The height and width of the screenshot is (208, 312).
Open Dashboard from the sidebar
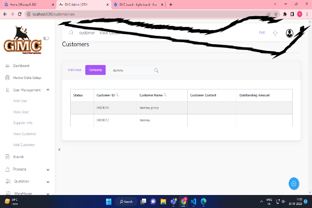21,66
